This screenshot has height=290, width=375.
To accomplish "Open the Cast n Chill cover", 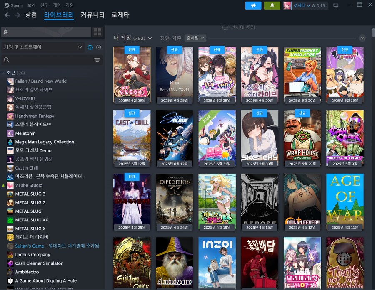I will (132, 138).
